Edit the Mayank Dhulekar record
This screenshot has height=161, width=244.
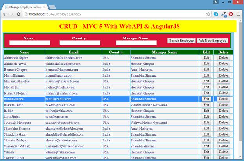[x=206, y=81]
